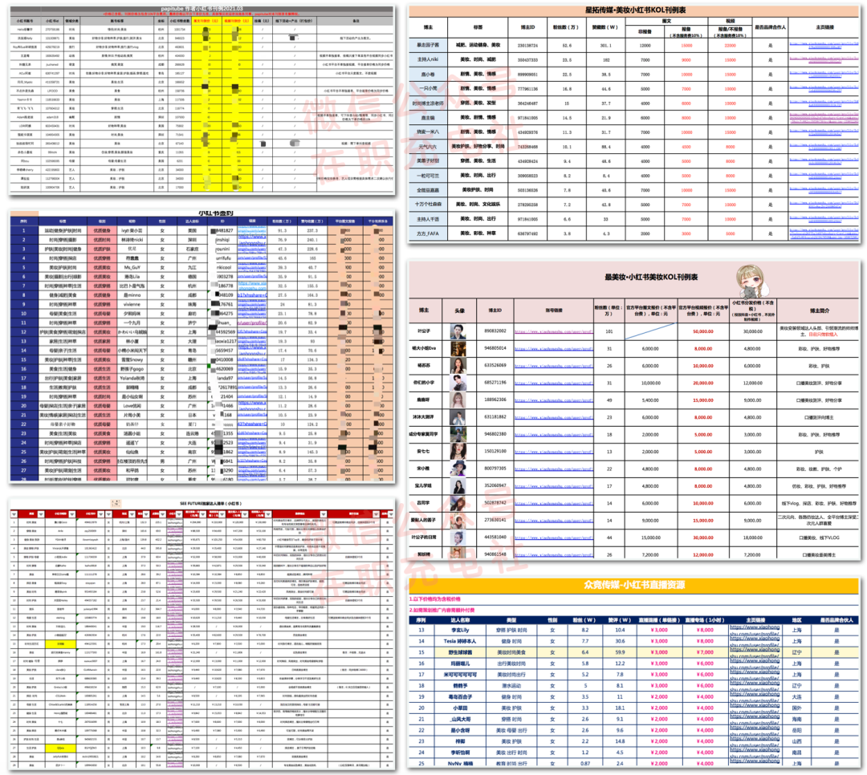Image resolution: width=867 pixels, height=775 pixels.
Task: Click the 地区 column header
Action: [x=797, y=620]
